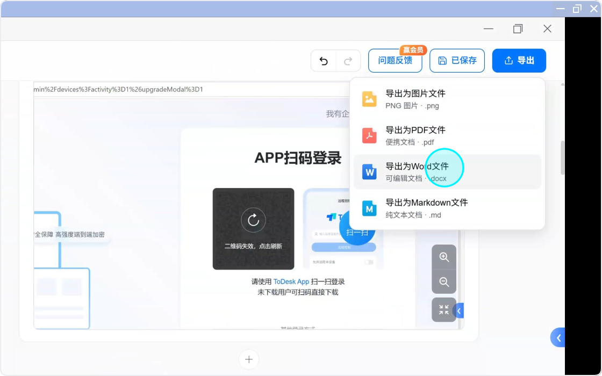
Task: Click the undo arrow button
Action: 324,61
